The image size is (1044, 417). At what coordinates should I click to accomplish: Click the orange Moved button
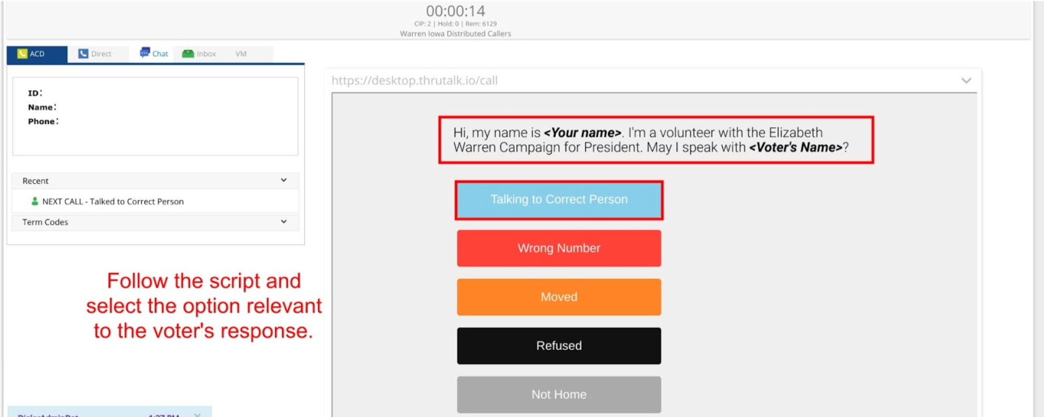pos(559,297)
